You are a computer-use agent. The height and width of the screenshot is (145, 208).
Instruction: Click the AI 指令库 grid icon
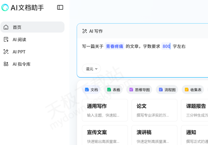click(6, 64)
